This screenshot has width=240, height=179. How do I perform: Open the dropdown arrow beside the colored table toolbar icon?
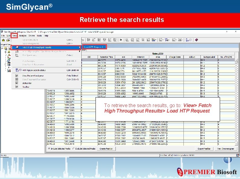point(156,40)
